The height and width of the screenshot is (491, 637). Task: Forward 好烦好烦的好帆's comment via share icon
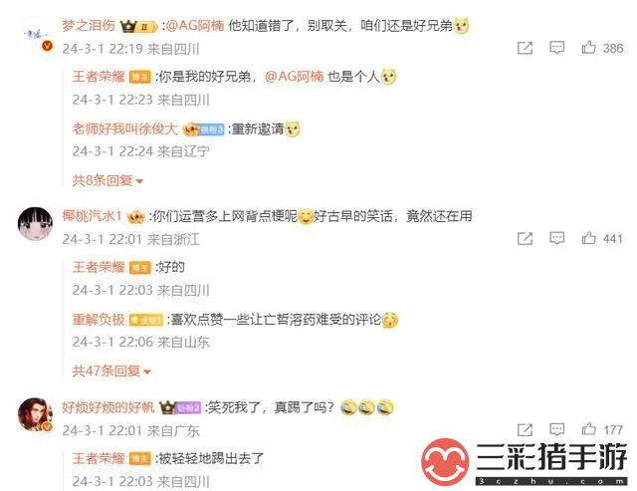tap(525, 429)
